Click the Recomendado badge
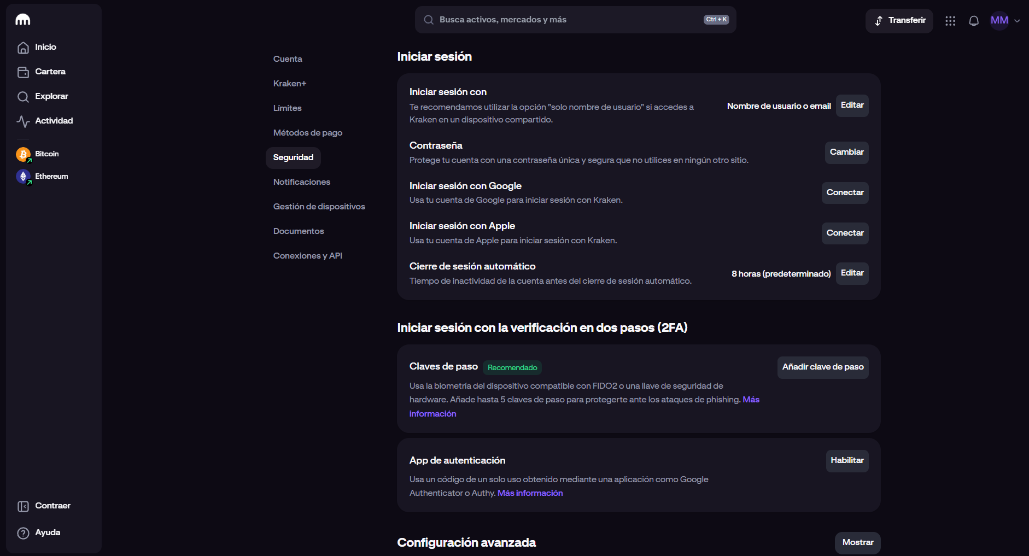 coord(512,368)
